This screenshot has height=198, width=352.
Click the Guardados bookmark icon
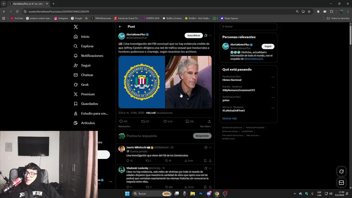pos(76,104)
